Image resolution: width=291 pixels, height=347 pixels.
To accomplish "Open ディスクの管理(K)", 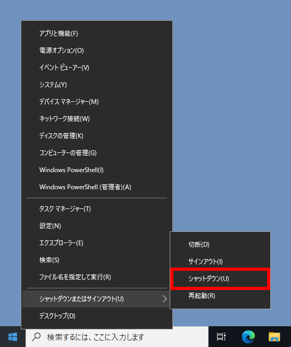I will click(97, 136).
